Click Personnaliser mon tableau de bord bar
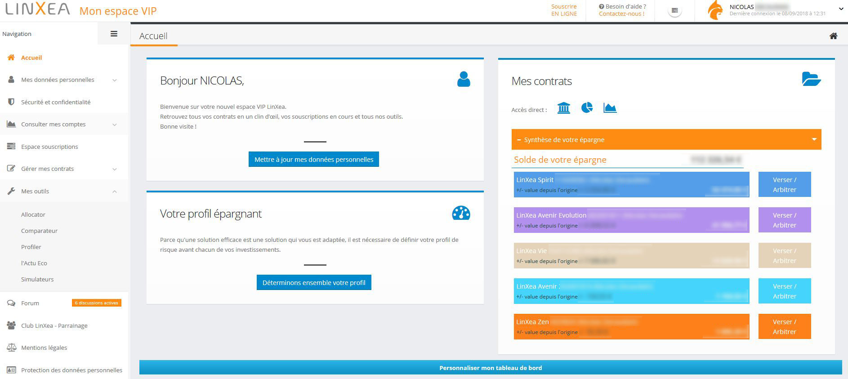 pos(490,368)
